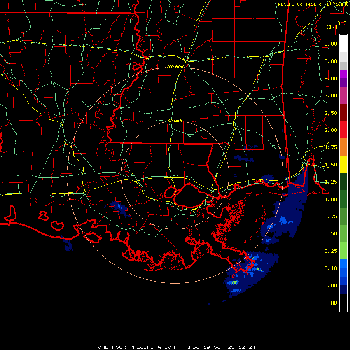Screen dimensions: 350x350
Task: Click the 0.25 legend value
Action: coord(331,251)
